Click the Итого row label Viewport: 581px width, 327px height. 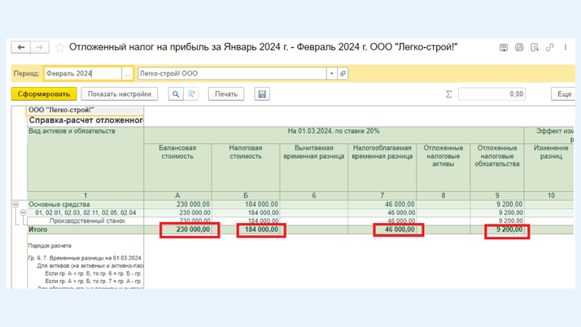[37, 229]
